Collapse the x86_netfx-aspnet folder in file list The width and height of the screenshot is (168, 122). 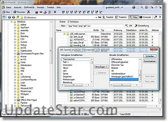pos(64,34)
